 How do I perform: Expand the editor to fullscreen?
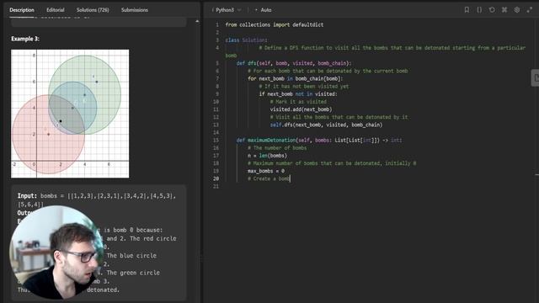[530, 10]
